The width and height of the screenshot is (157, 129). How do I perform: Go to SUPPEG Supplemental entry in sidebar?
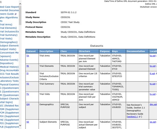[x=9, y=123]
